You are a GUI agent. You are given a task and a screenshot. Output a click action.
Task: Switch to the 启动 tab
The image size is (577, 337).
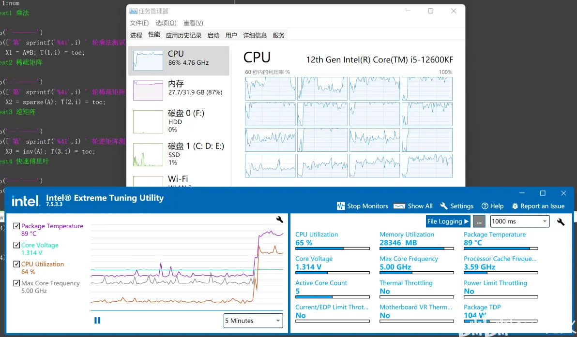pyautogui.click(x=213, y=35)
